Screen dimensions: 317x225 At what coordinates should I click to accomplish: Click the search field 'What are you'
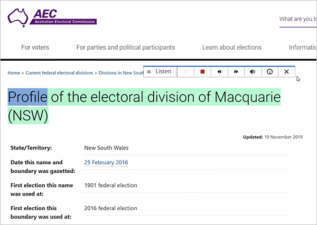point(298,19)
